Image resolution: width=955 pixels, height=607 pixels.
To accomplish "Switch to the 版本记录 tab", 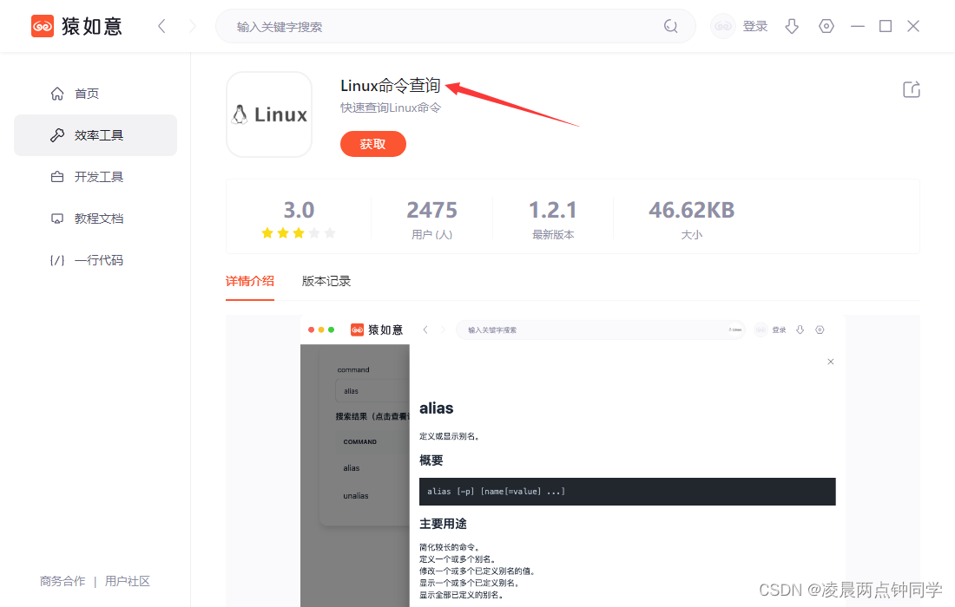I will click(326, 281).
